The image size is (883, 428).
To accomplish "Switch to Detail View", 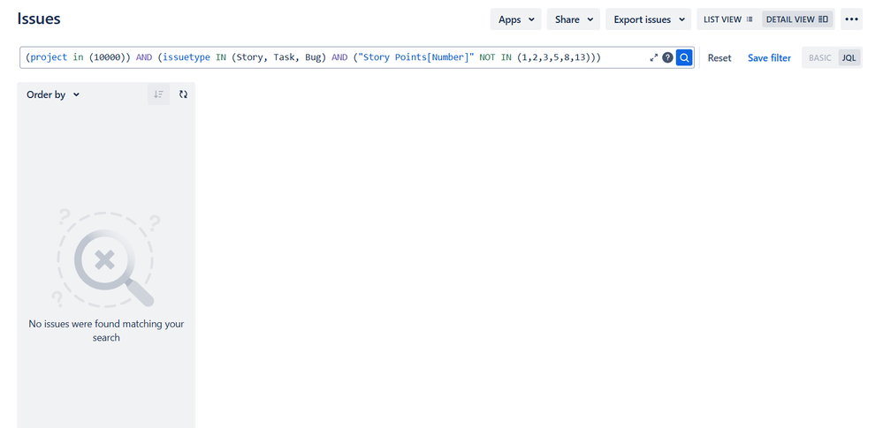I will (797, 19).
